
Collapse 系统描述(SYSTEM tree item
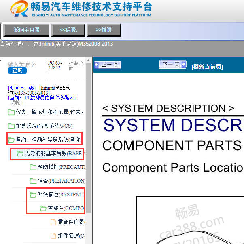tap(61, 195)
